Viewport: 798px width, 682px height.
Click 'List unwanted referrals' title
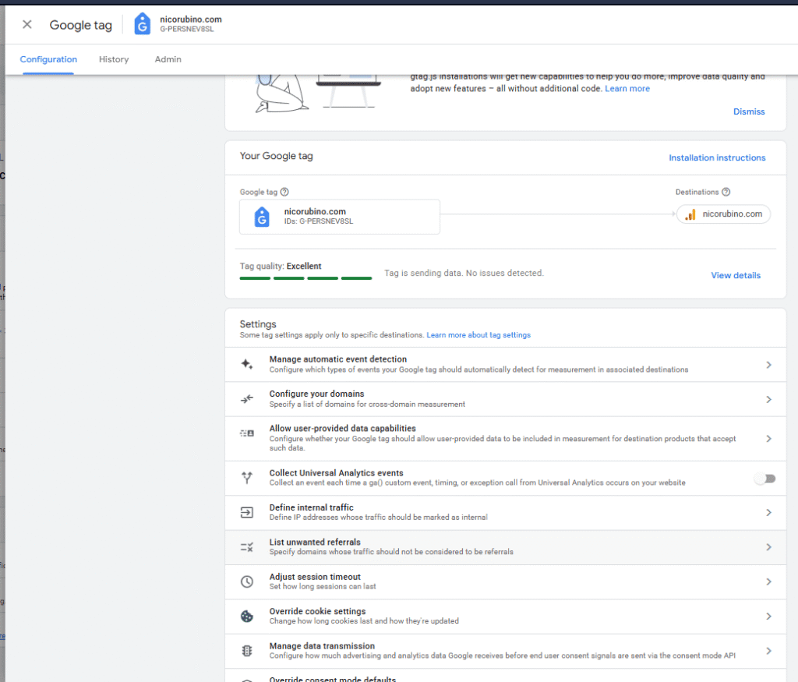click(x=315, y=542)
